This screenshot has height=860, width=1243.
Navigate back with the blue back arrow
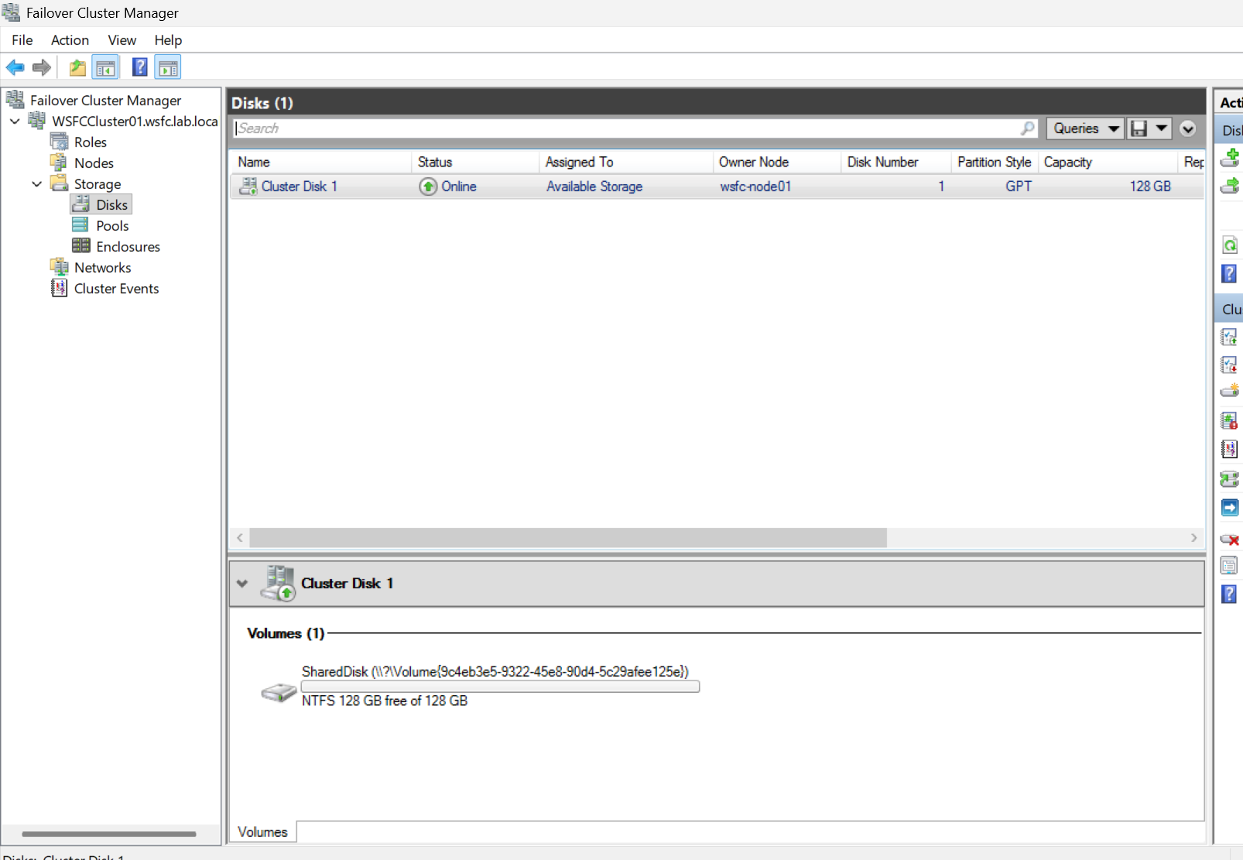point(15,67)
